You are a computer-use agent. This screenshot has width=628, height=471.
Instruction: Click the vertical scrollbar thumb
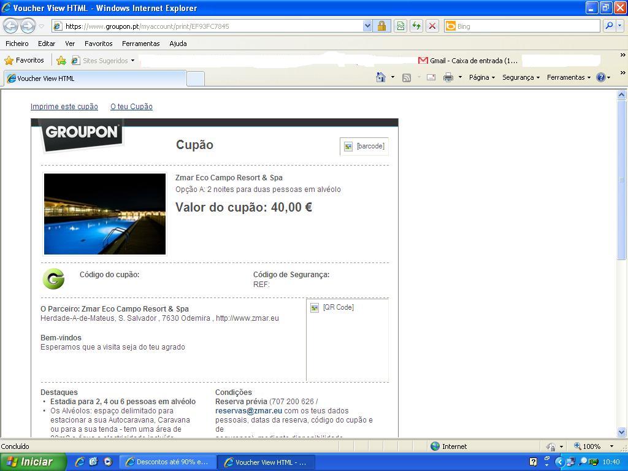click(x=622, y=180)
